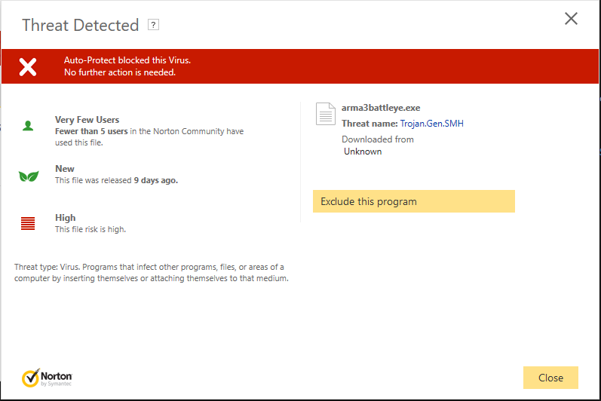Click the white X alert icon
The width and height of the screenshot is (601, 401).
[x=28, y=67]
